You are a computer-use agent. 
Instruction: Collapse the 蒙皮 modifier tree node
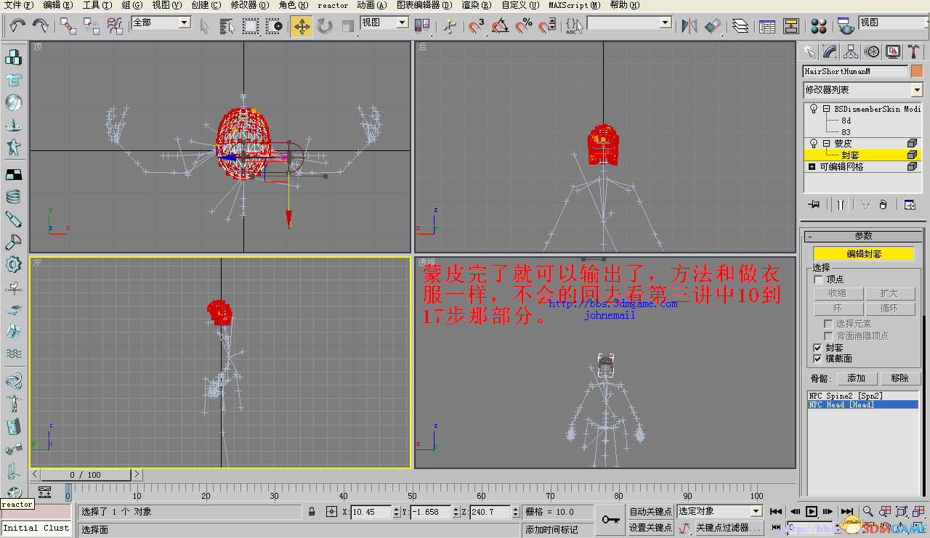pyautogui.click(x=827, y=144)
